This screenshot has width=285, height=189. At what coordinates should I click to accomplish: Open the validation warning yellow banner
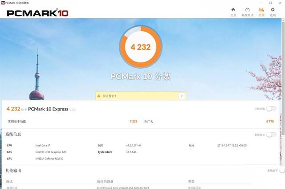[x=141, y=96]
